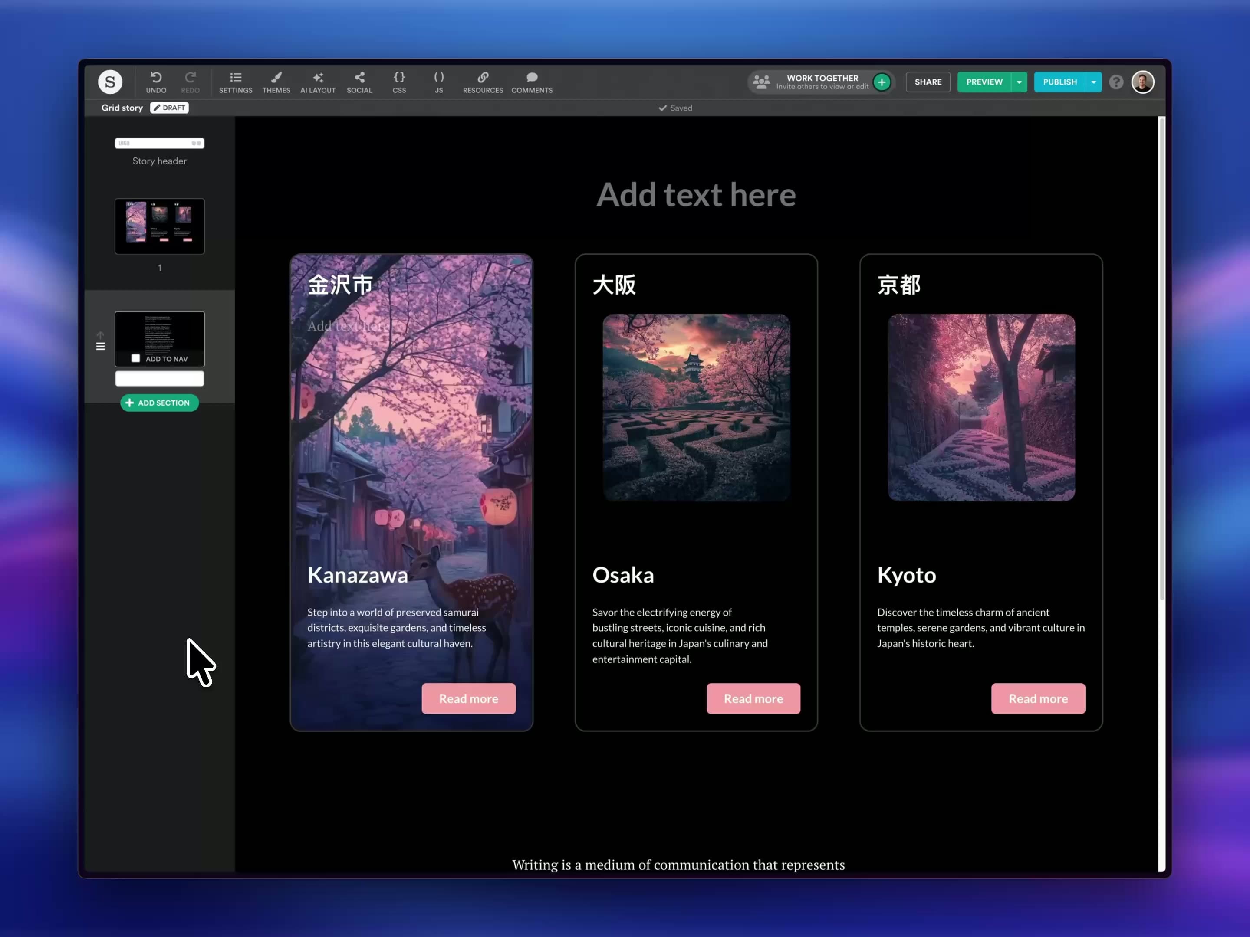Open the CSS braces editor
1250x937 pixels.
pos(399,77)
